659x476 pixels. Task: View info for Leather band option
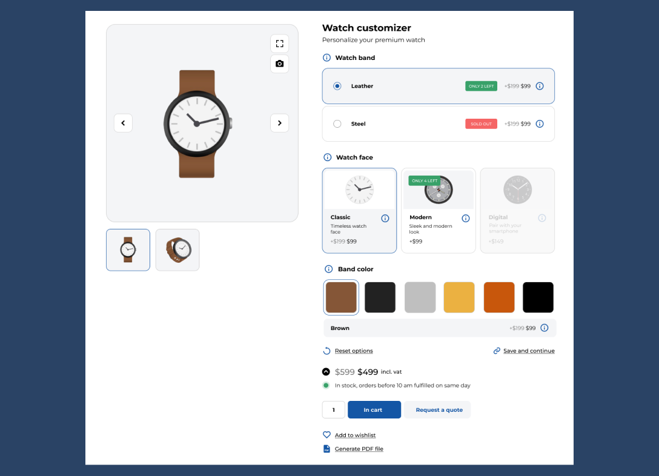[x=540, y=86]
